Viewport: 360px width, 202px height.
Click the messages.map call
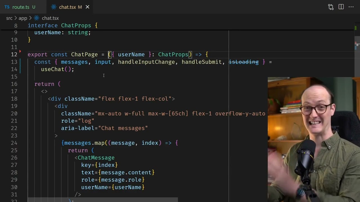pyautogui.click(x=84, y=143)
